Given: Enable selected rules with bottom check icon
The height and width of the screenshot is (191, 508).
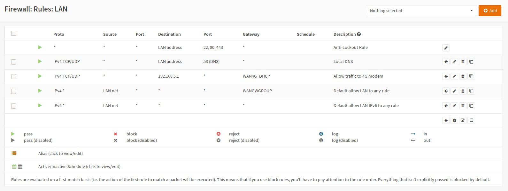Looking at the screenshot, I should point(463,120).
